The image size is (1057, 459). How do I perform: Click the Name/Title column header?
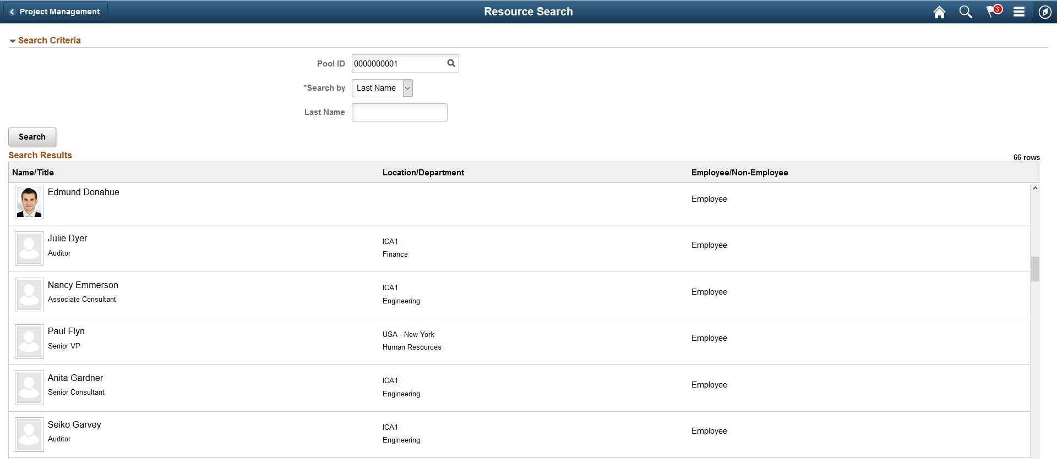[x=33, y=173]
